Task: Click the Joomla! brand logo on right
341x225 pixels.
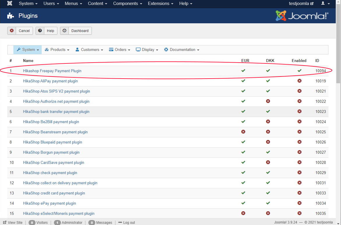Action: point(302,16)
